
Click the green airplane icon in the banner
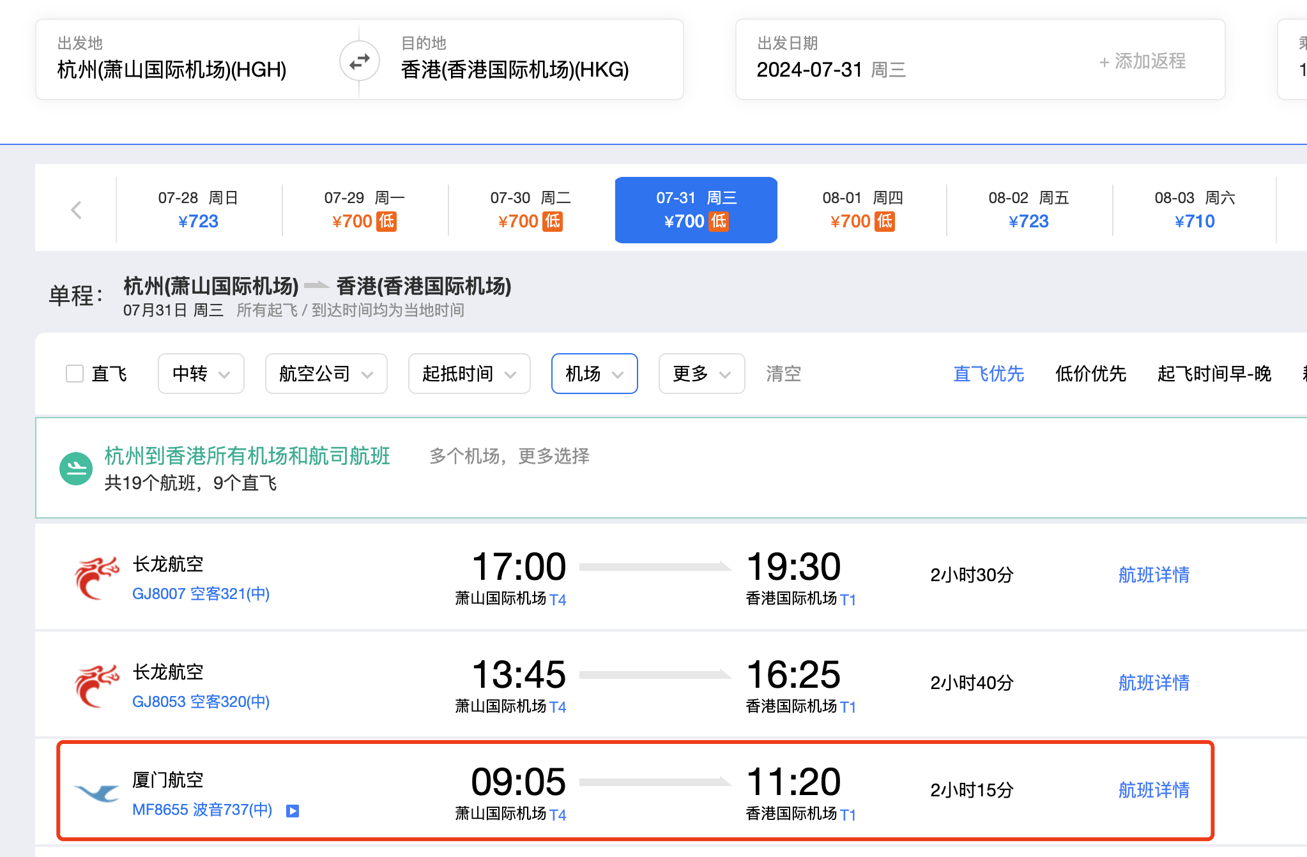pos(76,469)
